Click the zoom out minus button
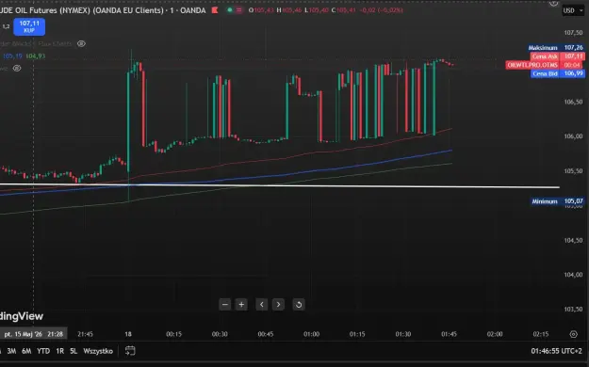Screen dimensions: 589x367 point(225,304)
